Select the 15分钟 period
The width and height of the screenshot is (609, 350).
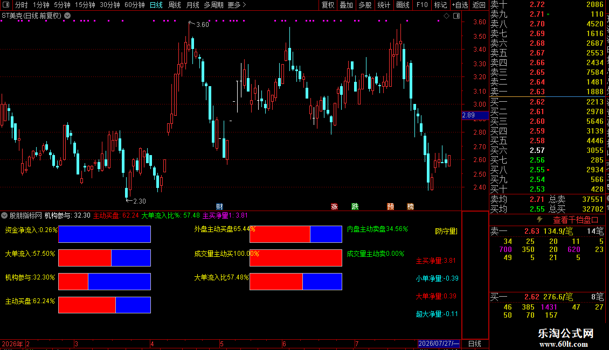[x=85, y=5]
